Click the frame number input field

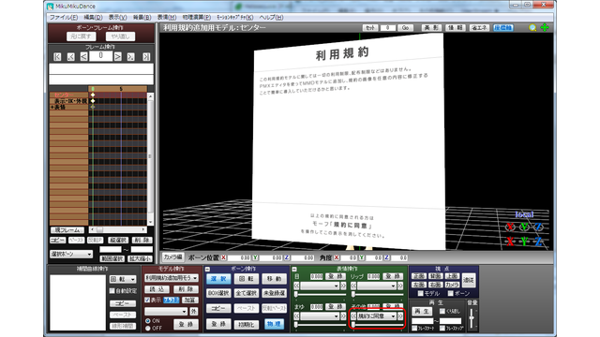pos(100,56)
